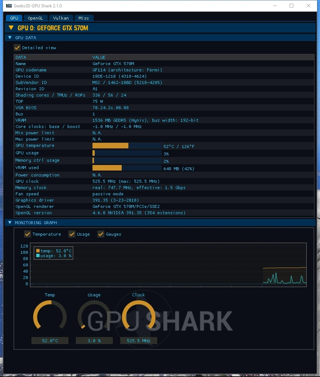Click the GPU usage progress bar

pyautogui.click(x=127, y=153)
